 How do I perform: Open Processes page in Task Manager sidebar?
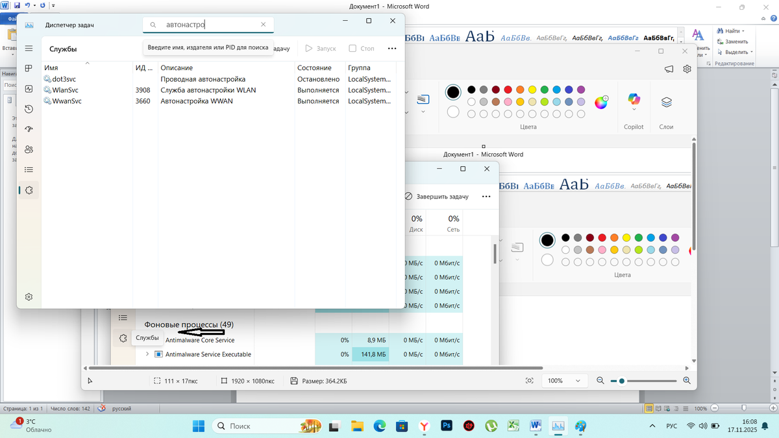29,68
